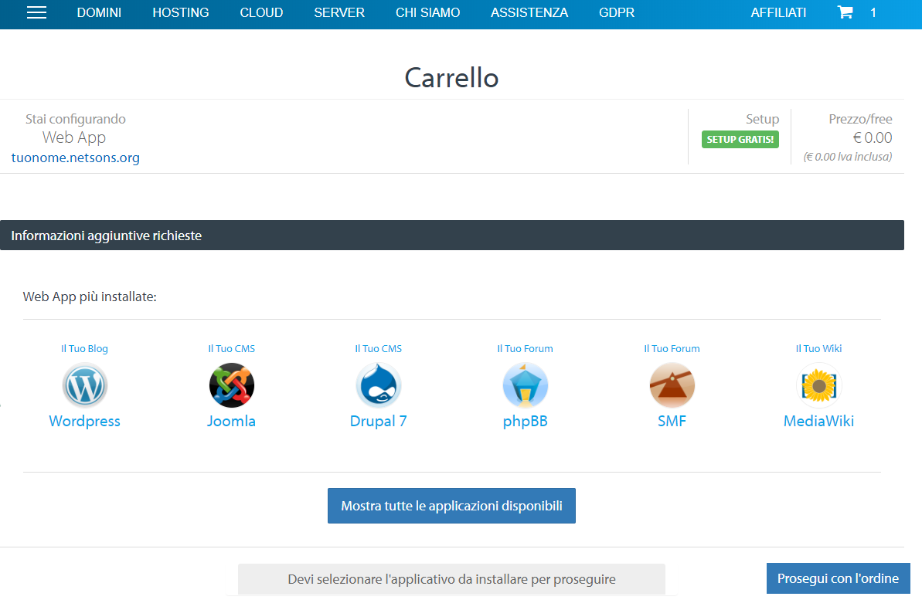922x610 pixels.
Task: Choose the Joomla logo icon
Action: [x=232, y=385]
